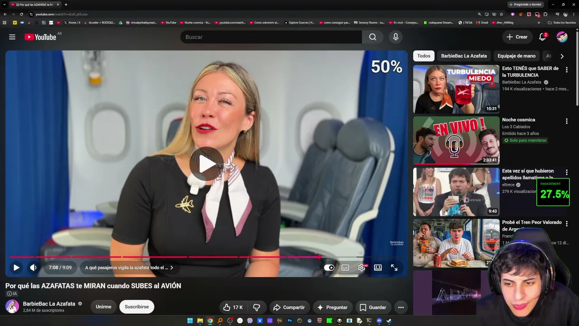Open the Windows Start menu
The image size is (579, 326).
click(190, 321)
